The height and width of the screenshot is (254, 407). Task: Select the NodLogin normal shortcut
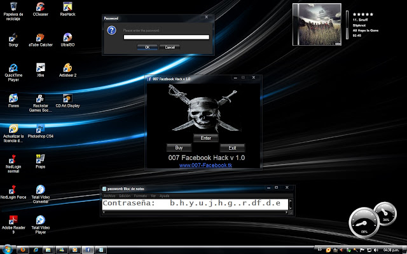click(x=13, y=164)
